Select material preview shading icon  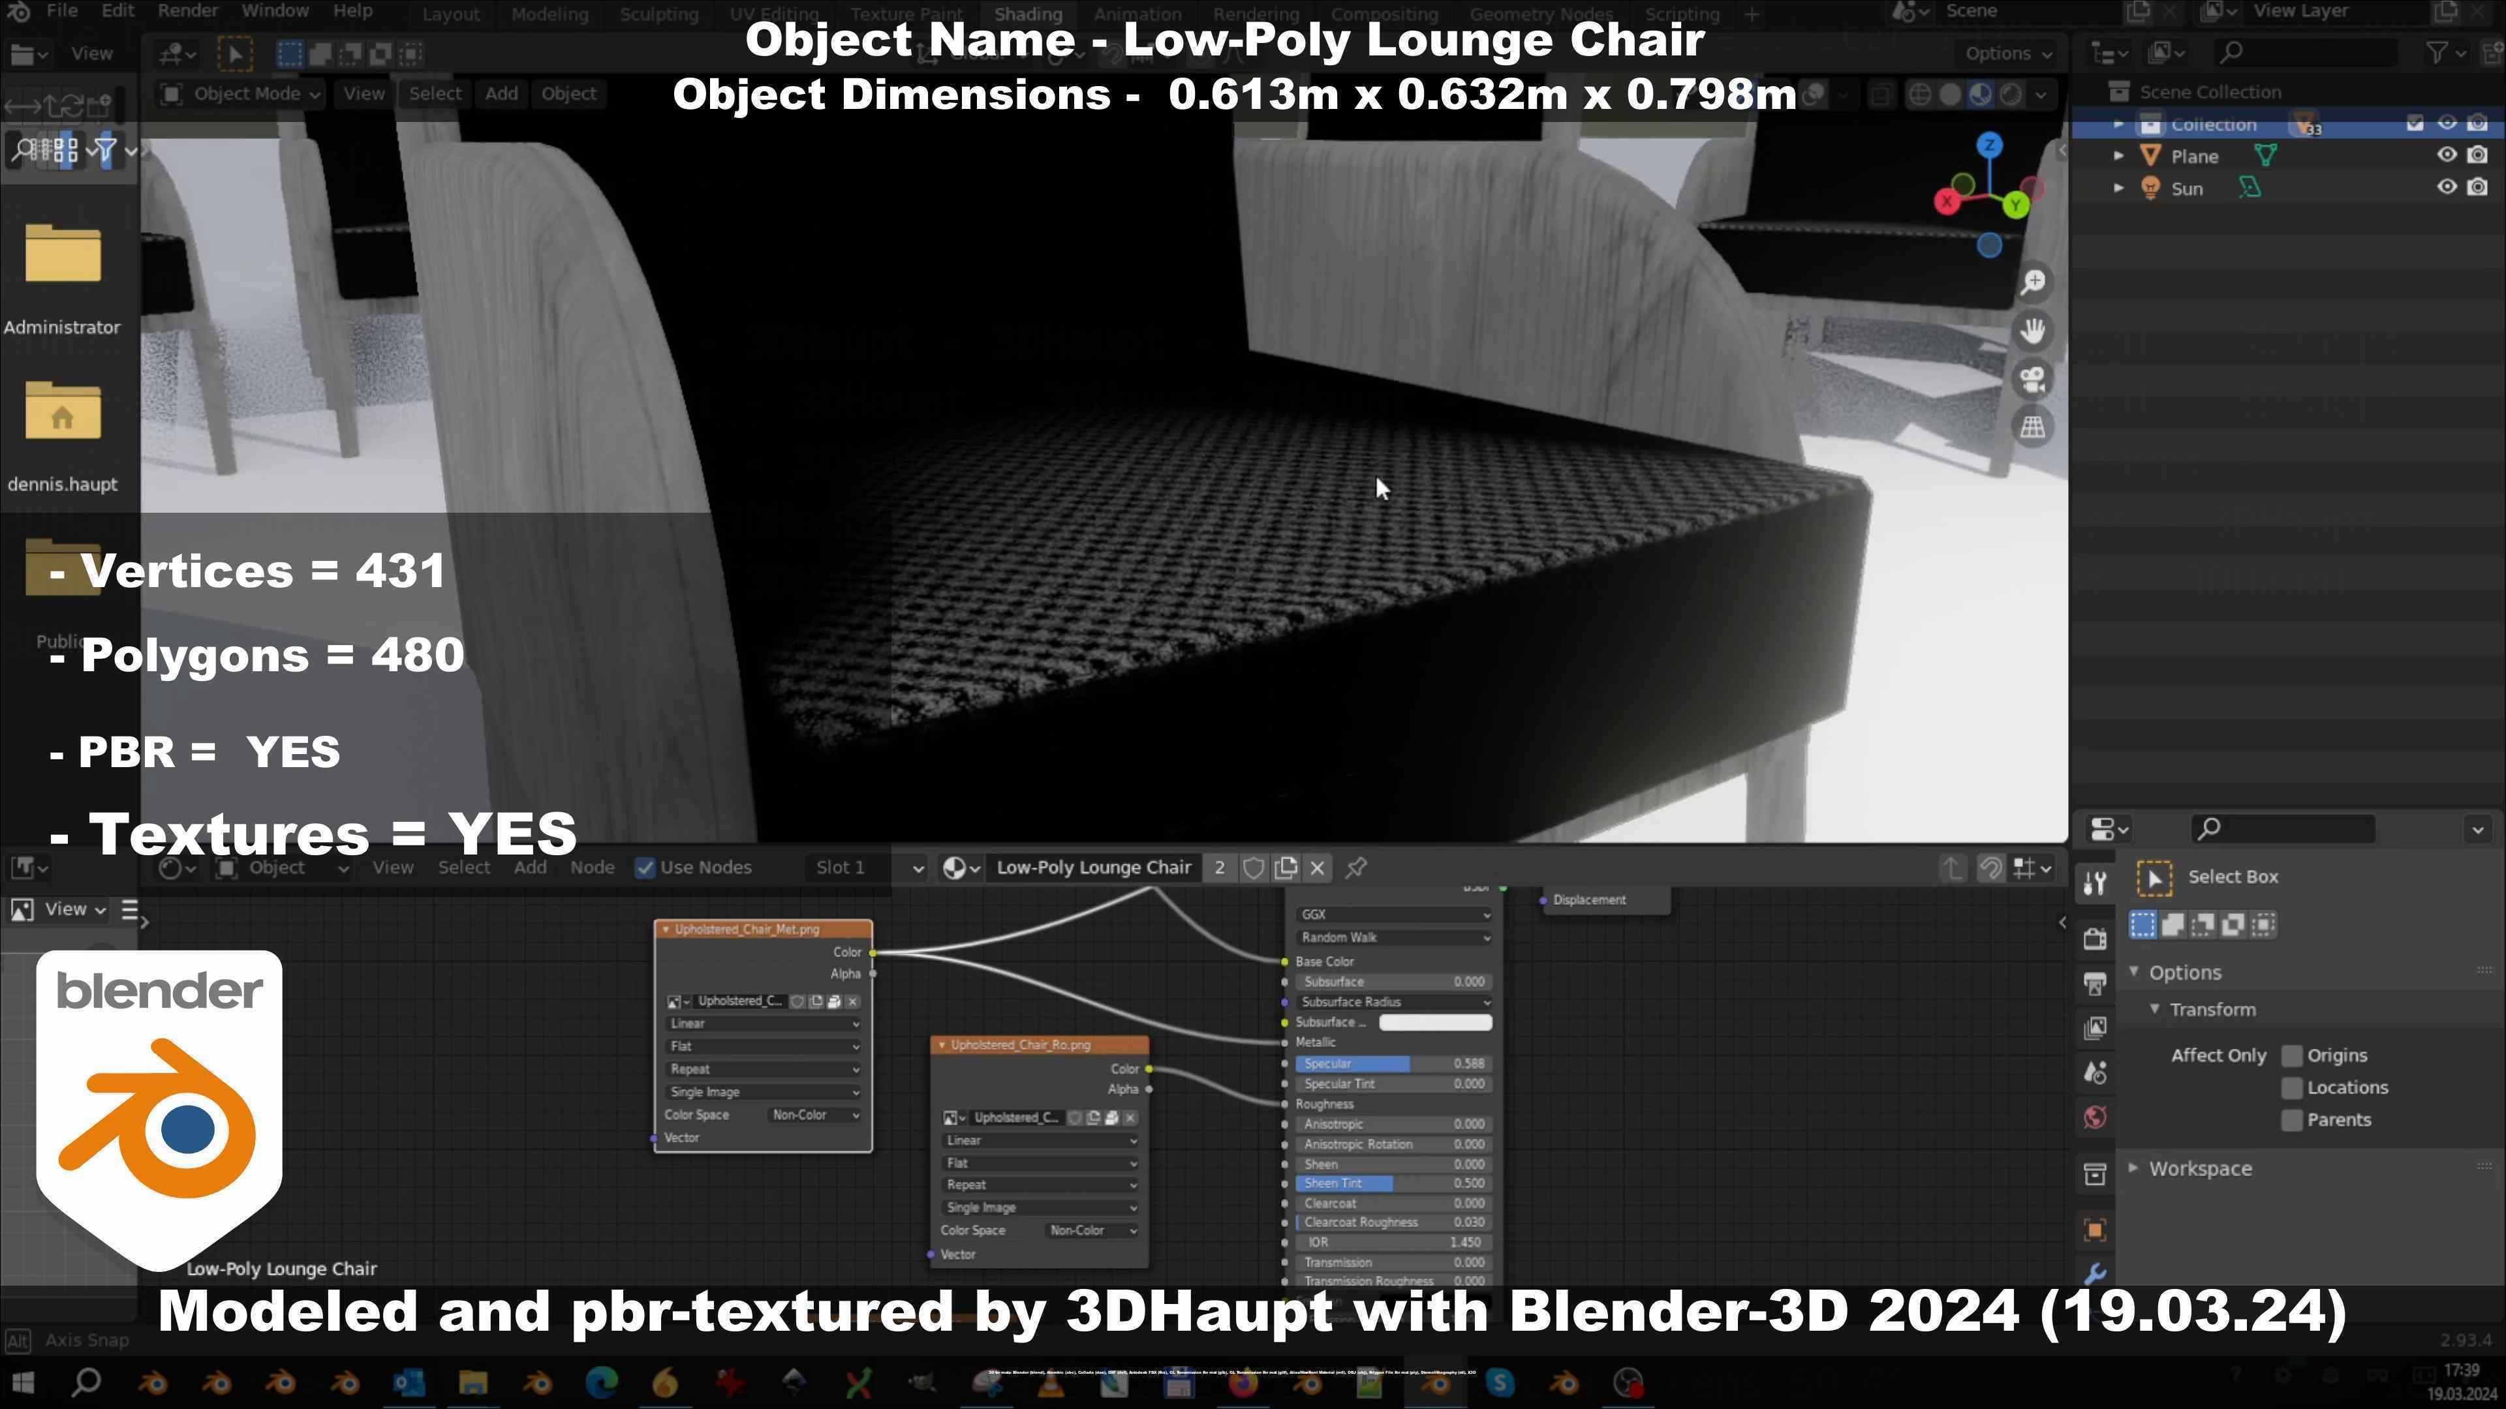point(1980,95)
